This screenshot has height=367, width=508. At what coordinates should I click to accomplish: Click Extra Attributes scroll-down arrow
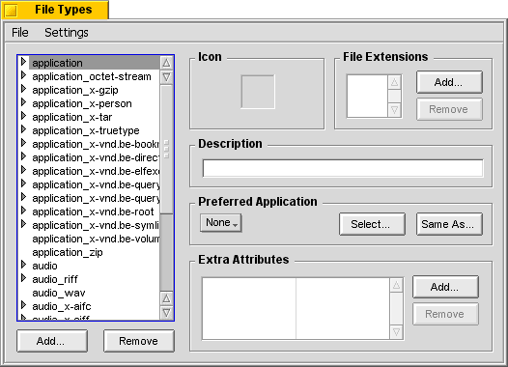[x=396, y=332]
